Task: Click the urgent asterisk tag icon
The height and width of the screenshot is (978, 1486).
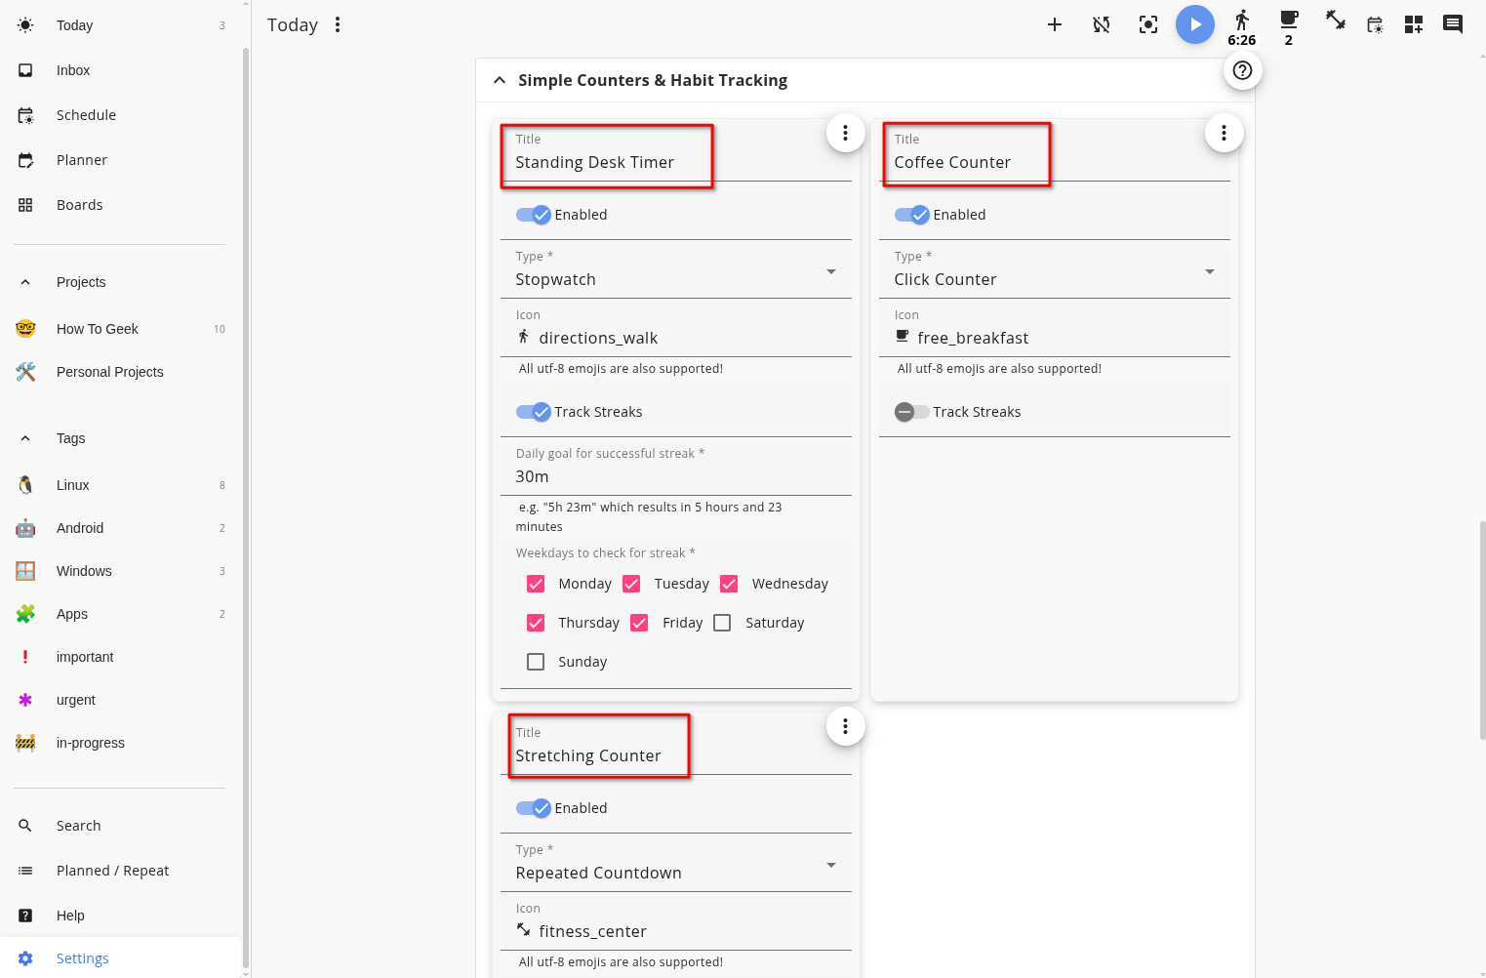Action: (25, 700)
